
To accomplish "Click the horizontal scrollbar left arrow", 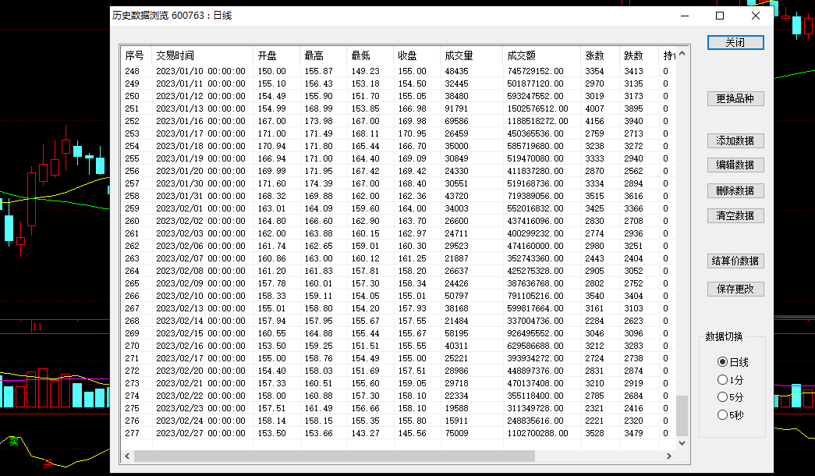I will click(127, 456).
